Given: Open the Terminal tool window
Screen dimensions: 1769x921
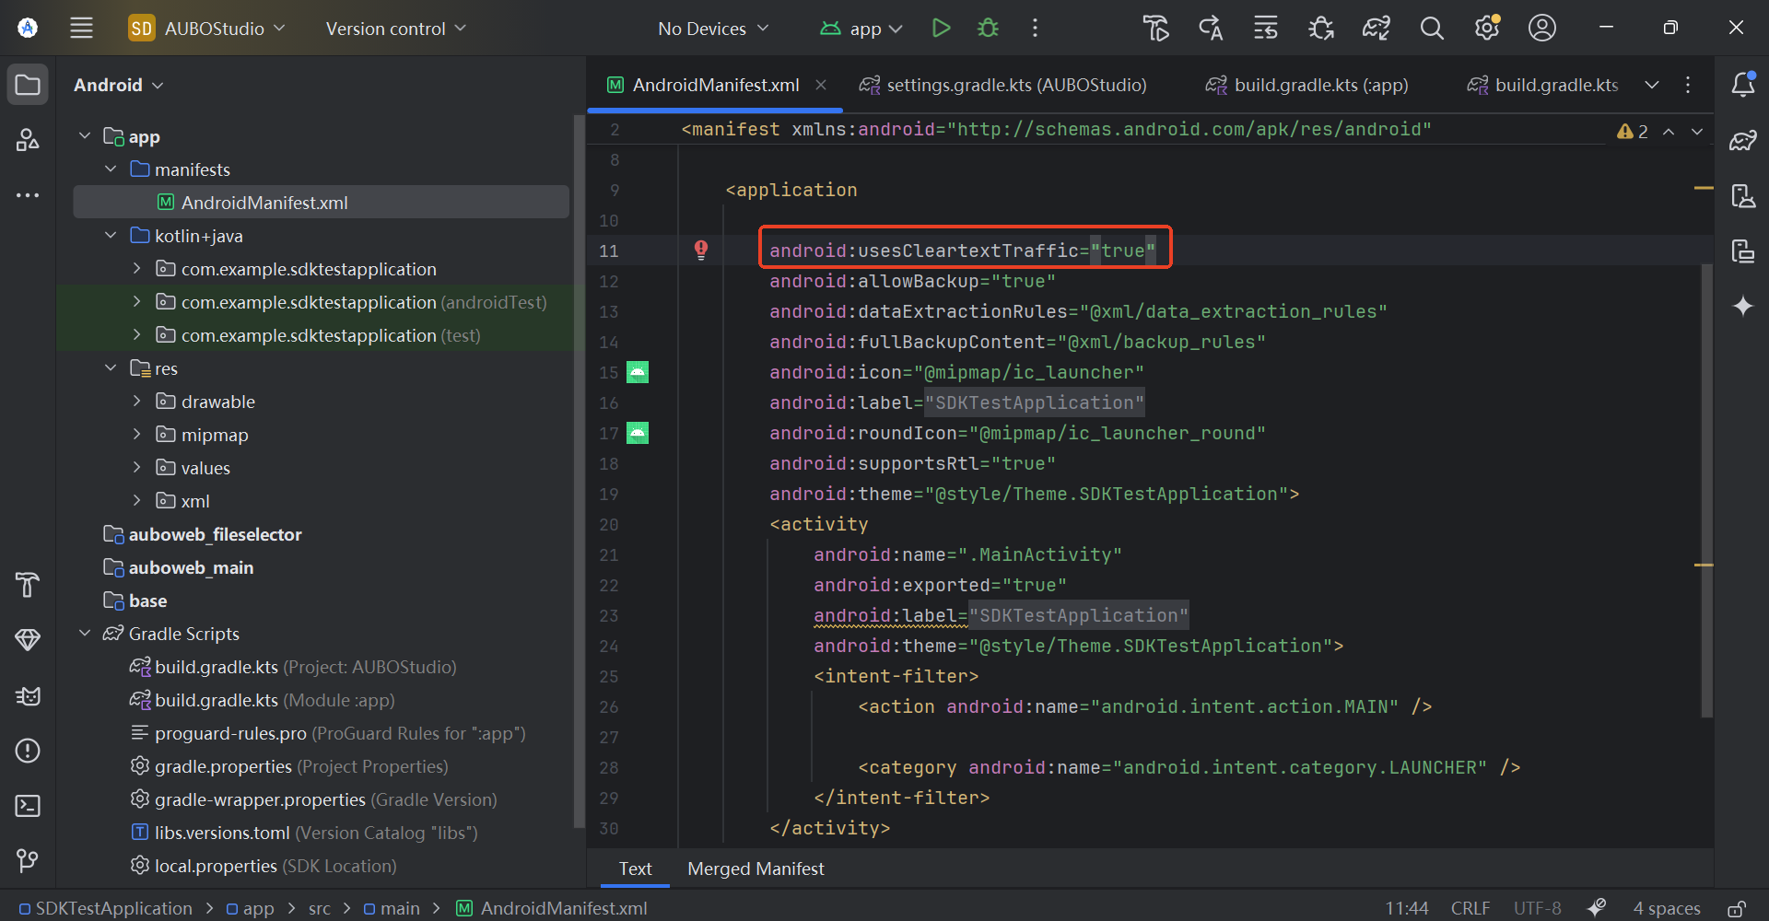Looking at the screenshot, I should 28,805.
